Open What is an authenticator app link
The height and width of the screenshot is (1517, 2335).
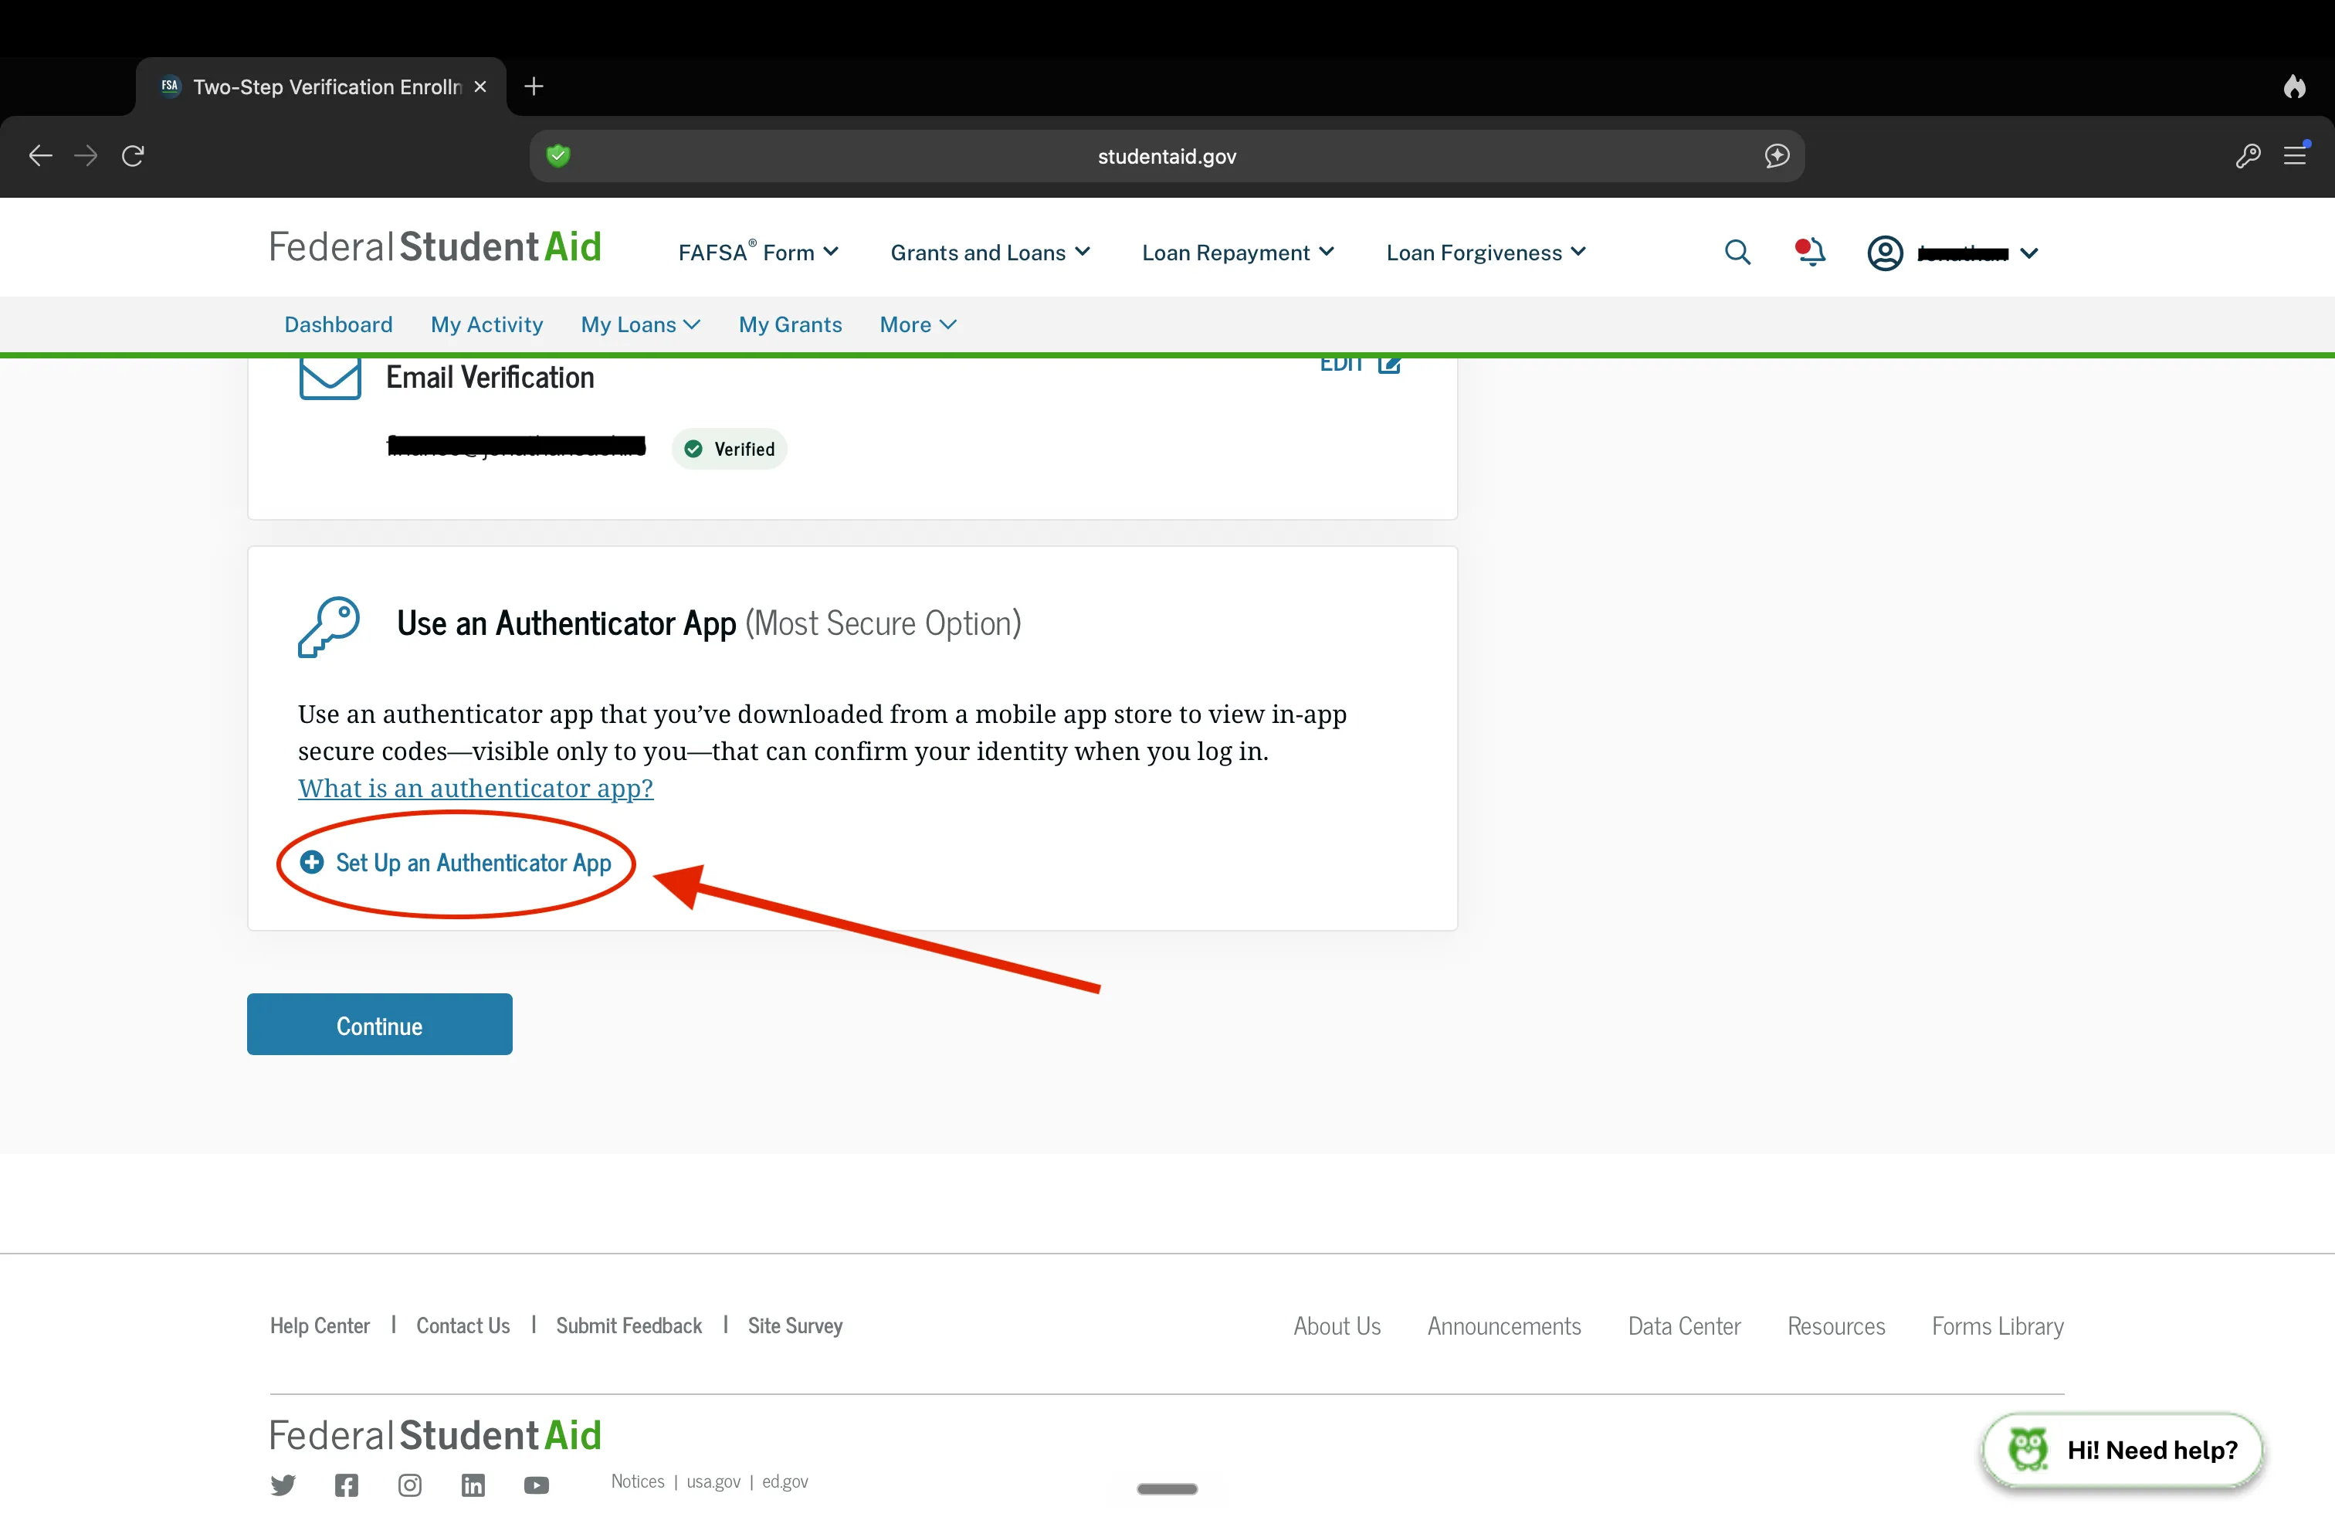pyautogui.click(x=476, y=788)
